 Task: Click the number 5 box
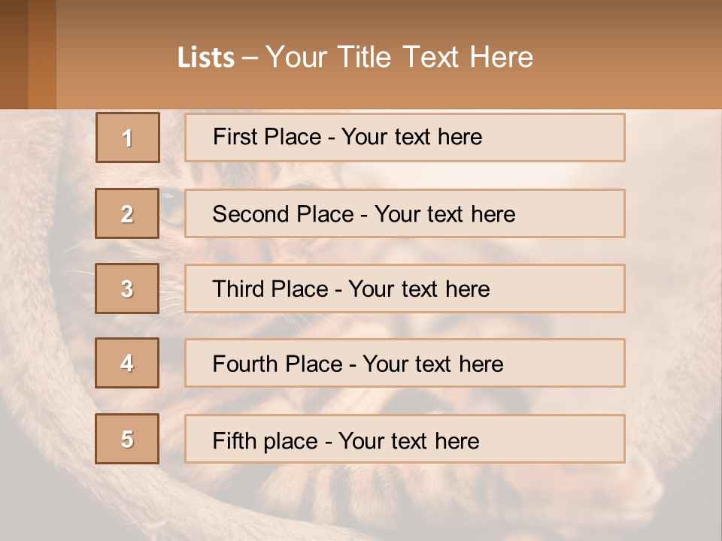(x=127, y=440)
